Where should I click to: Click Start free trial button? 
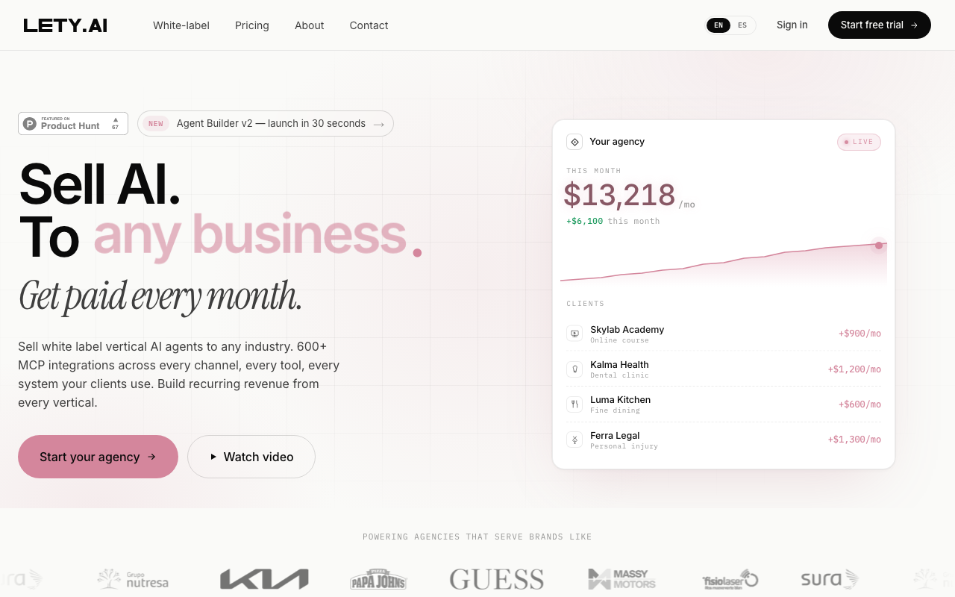[880, 25]
